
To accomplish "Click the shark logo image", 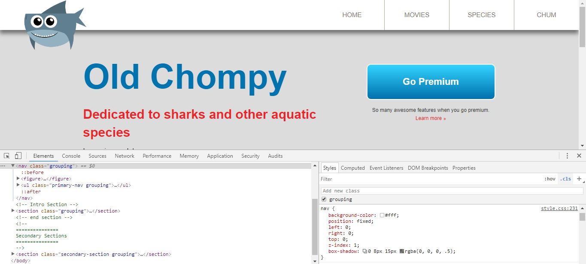I will tap(54, 26).
